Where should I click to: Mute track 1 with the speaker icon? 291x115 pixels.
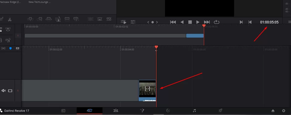coord(3,91)
